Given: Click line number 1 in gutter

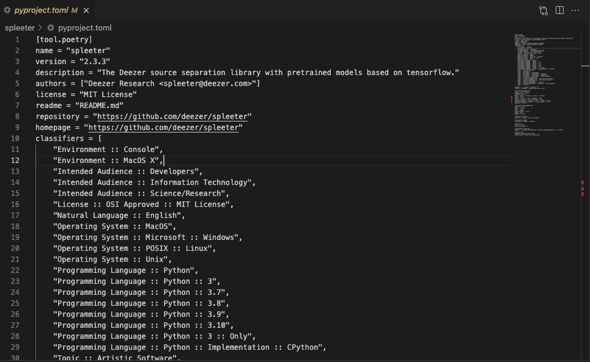Looking at the screenshot, I should [x=17, y=40].
